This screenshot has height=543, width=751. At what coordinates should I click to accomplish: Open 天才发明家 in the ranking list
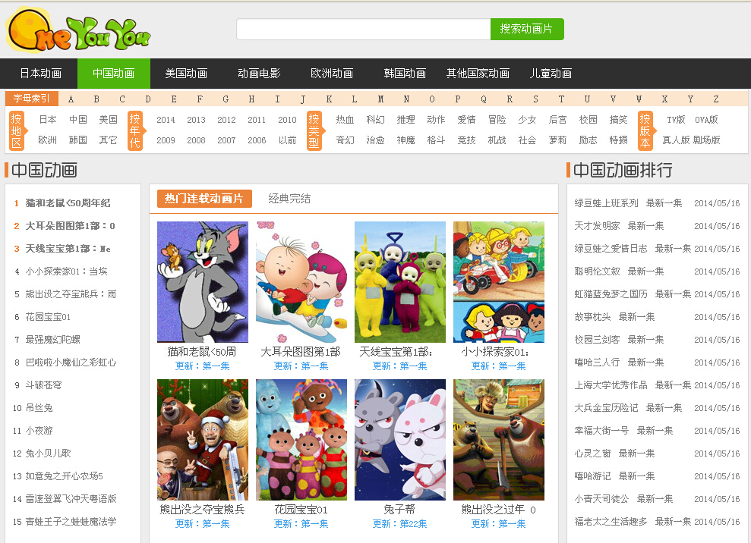click(x=598, y=226)
